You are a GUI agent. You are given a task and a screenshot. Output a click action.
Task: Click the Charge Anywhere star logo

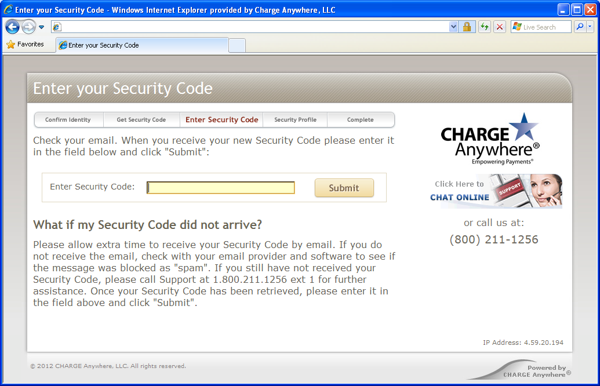(x=490, y=139)
